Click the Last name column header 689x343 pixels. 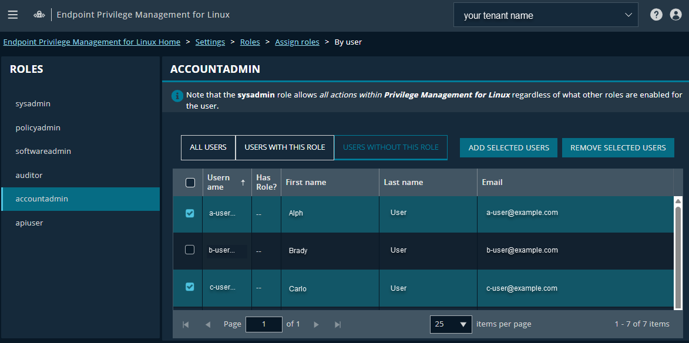[428, 182]
